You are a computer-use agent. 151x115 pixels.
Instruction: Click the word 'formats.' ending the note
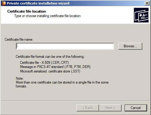(21, 86)
